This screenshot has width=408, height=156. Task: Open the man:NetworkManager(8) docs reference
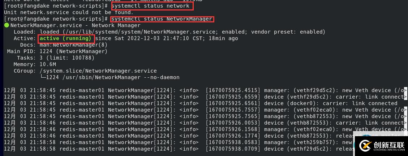tap(74, 45)
